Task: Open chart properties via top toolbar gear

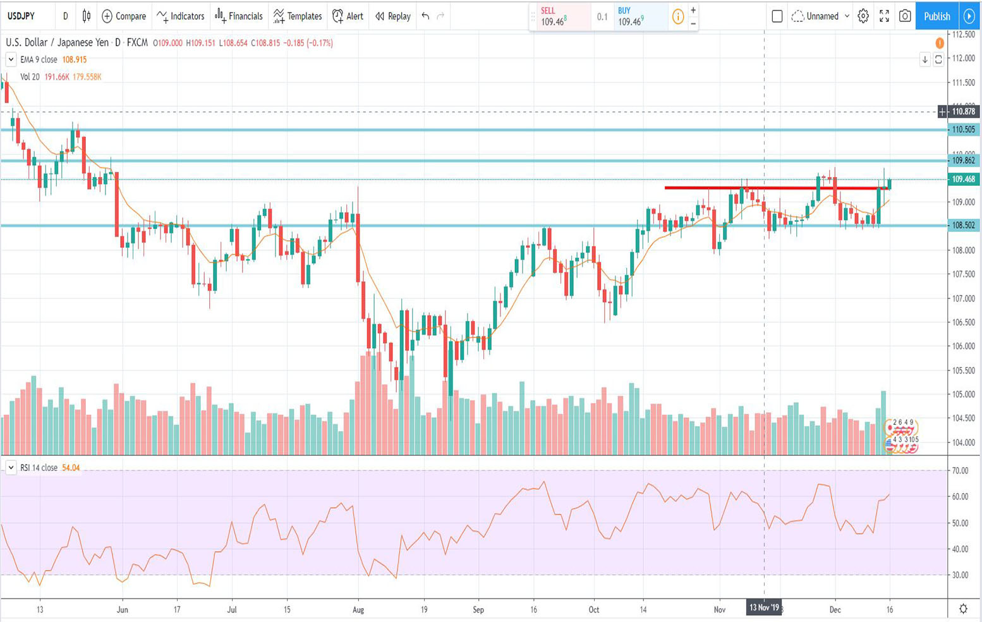Action: tap(863, 16)
